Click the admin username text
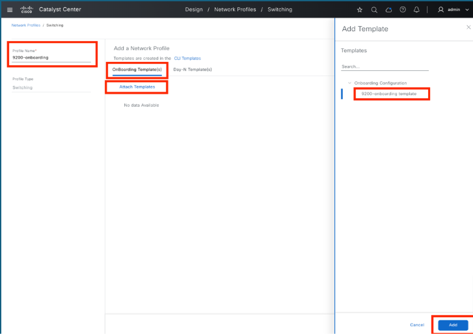This screenshot has width=473, height=334. click(x=453, y=10)
